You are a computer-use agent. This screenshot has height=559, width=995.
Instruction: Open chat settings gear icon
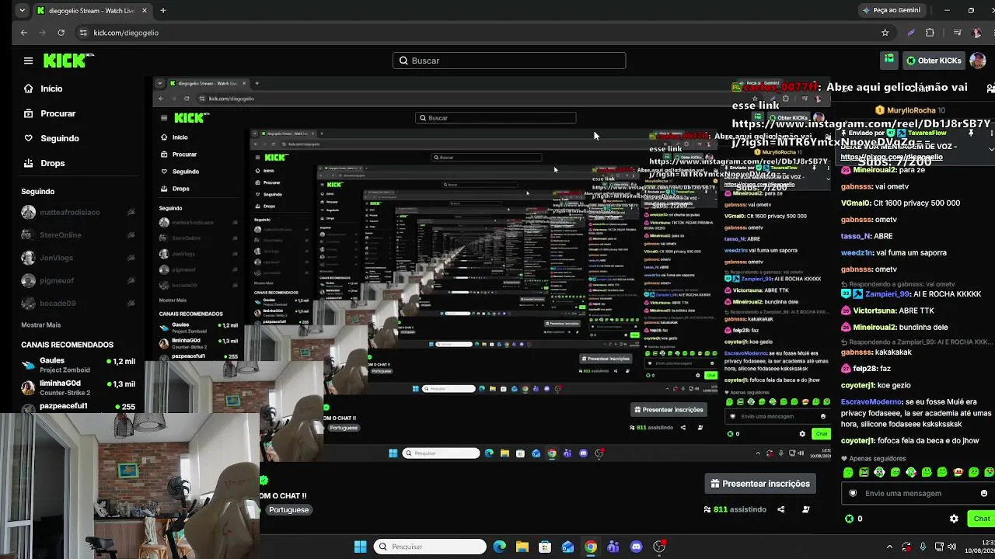point(954,519)
